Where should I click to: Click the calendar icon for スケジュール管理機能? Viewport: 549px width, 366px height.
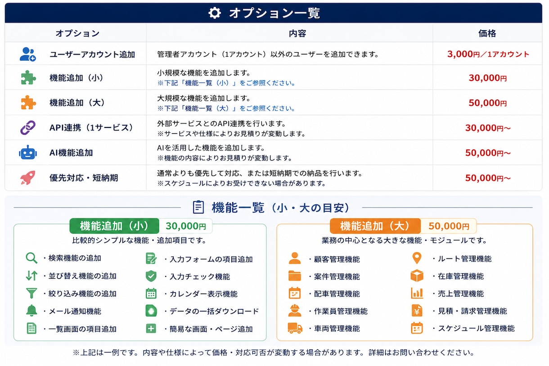[x=417, y=328]
